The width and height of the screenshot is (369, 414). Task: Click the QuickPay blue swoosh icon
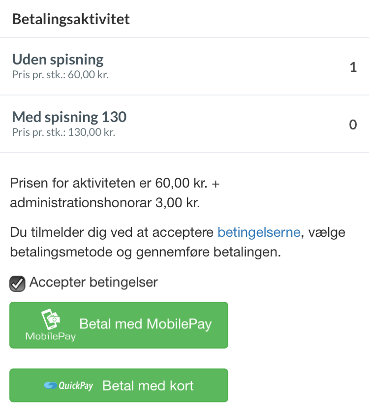pos(50,385)
